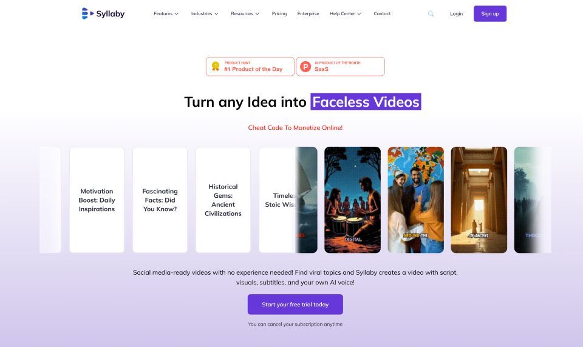583x347 pixels.
Task: Open the ancient temple corridor video thumbnail
Action: [x=479, y=200]
